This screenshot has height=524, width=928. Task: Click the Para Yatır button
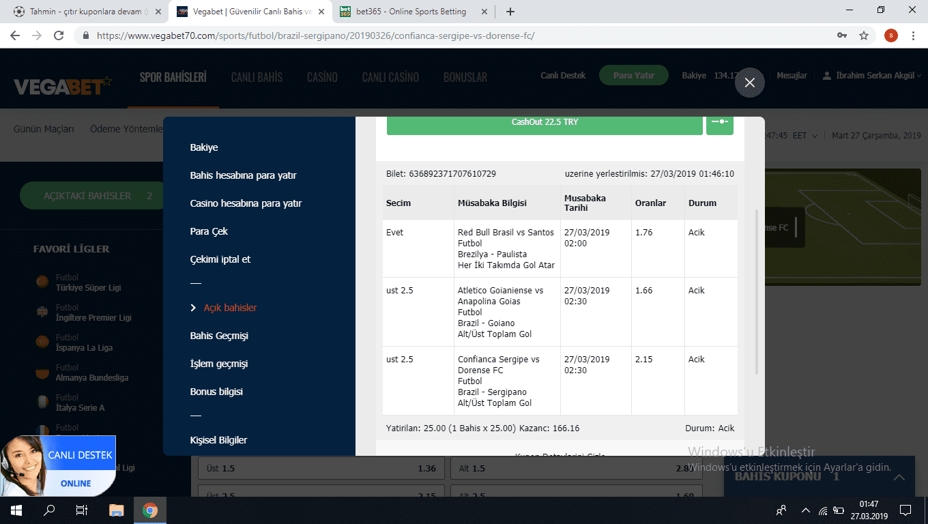tap(634, 76)
